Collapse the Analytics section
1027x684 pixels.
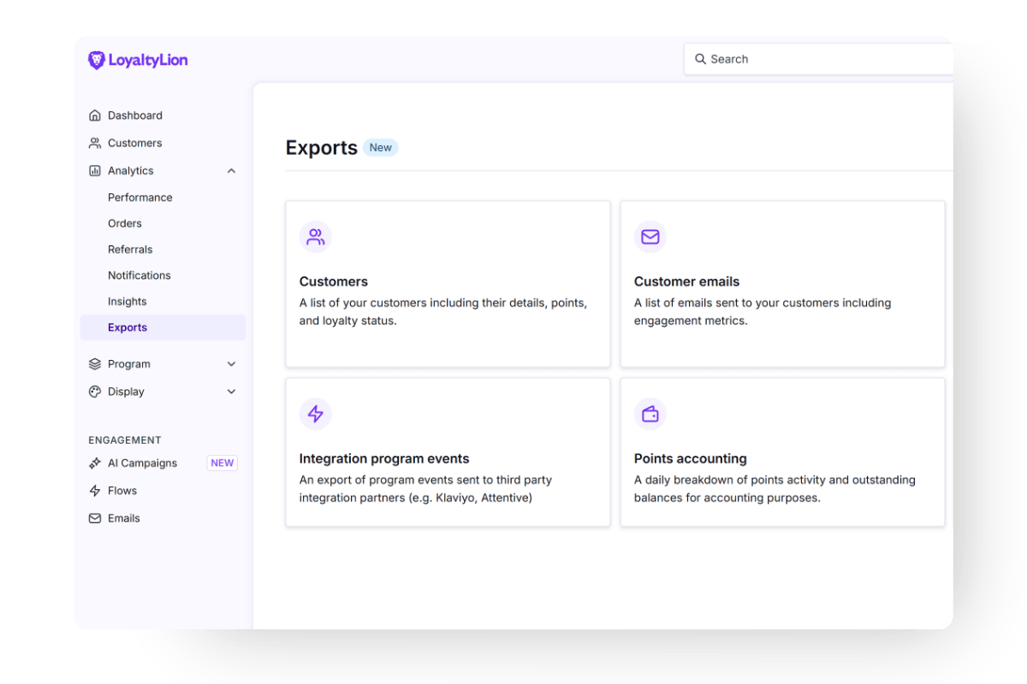tap(230, 170)
